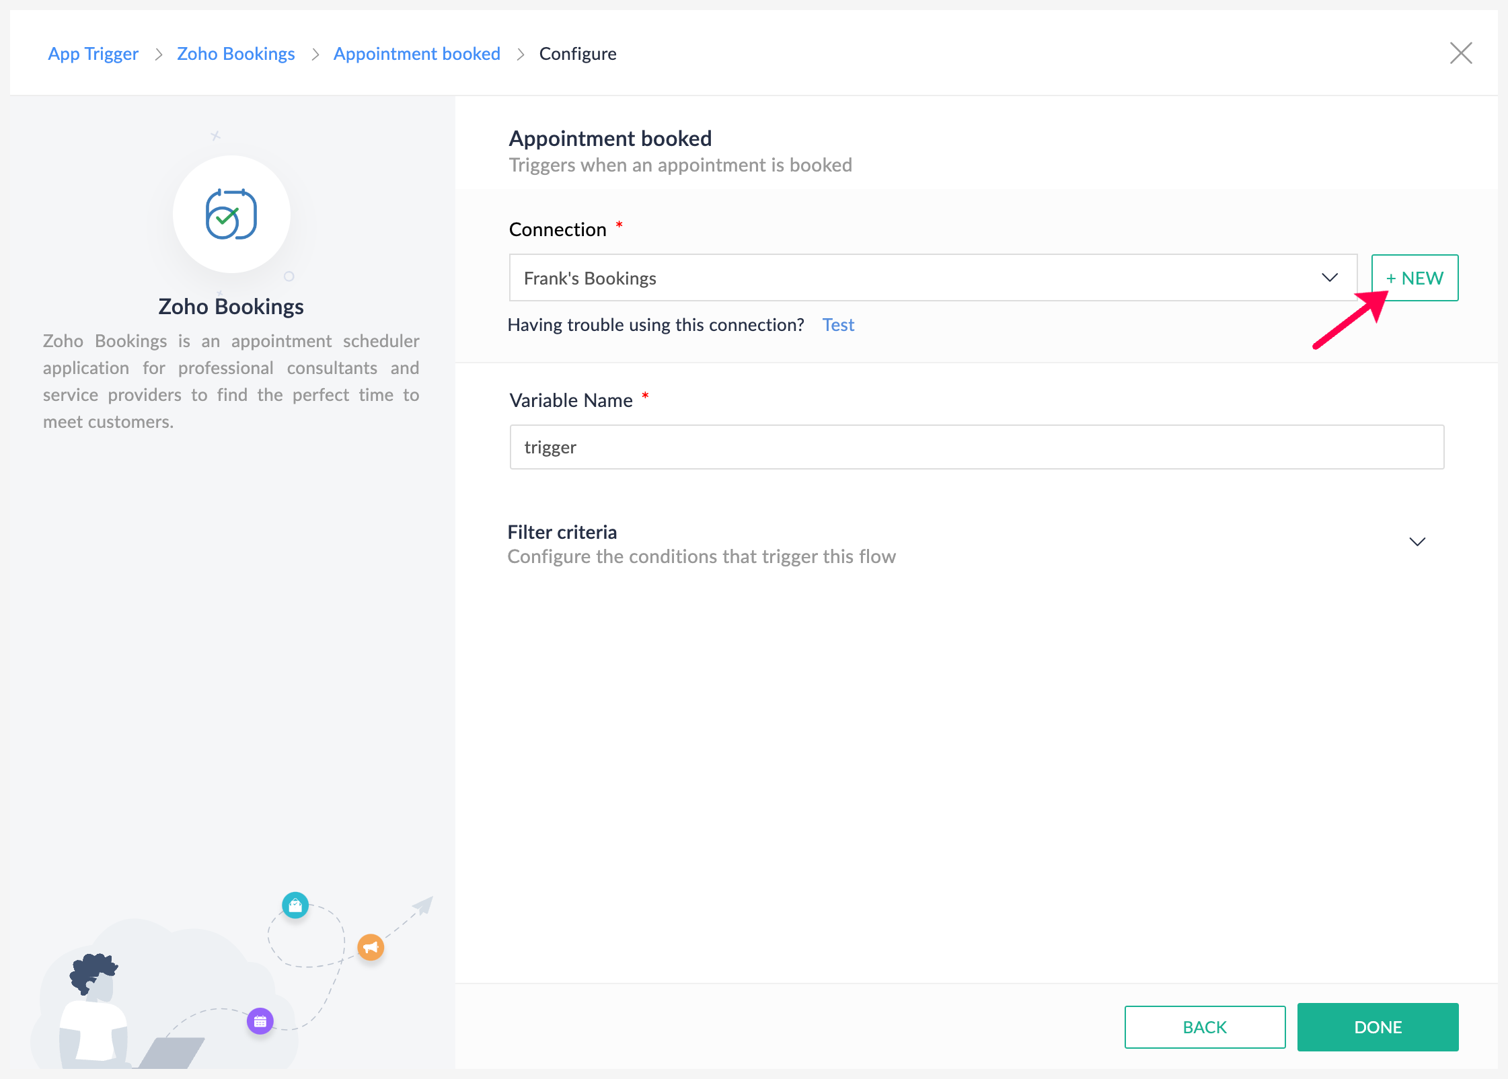Expand the Filter criteria section chevron
The width and height of the screenshot is (1508, 1079).
click(x=1417, y=542)
